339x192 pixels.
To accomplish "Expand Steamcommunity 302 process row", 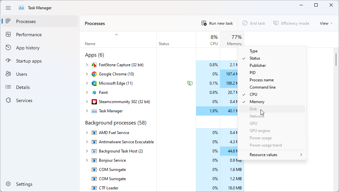I will click(x=87, y=102).
